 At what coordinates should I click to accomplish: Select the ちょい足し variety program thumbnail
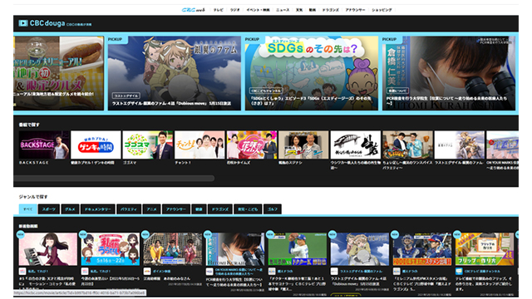pyautogui.click(x=407, y=145)
